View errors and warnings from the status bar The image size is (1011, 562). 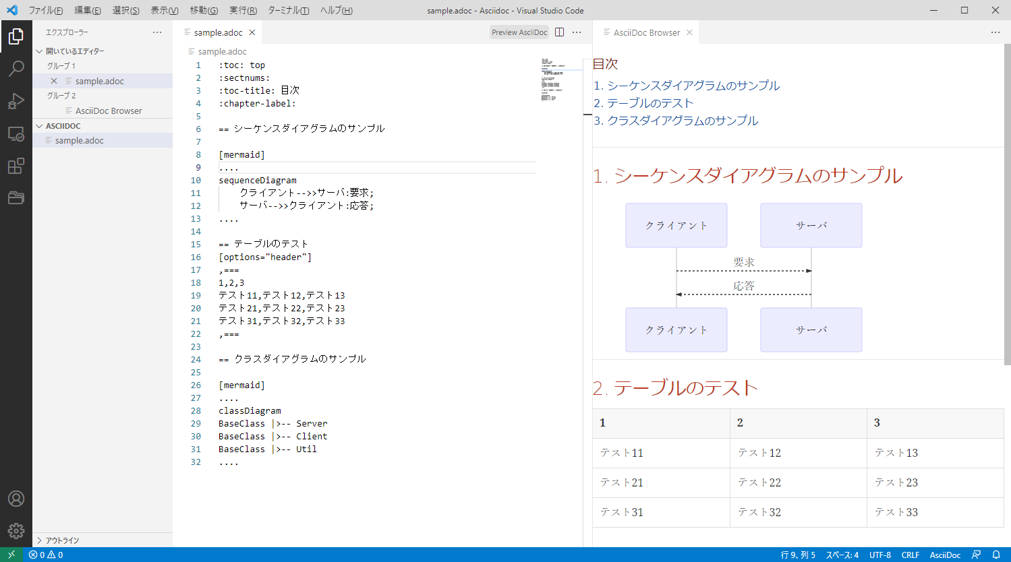coord(46,555)
